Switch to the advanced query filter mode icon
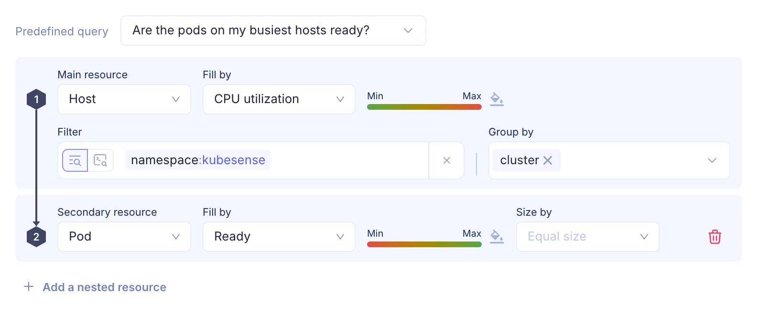This screenshot has width=757, height=315. click(x=100, y=160)
